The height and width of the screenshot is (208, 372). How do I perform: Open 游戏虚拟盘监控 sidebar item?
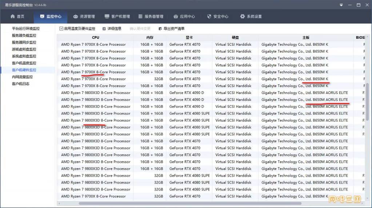coord(24,49)
